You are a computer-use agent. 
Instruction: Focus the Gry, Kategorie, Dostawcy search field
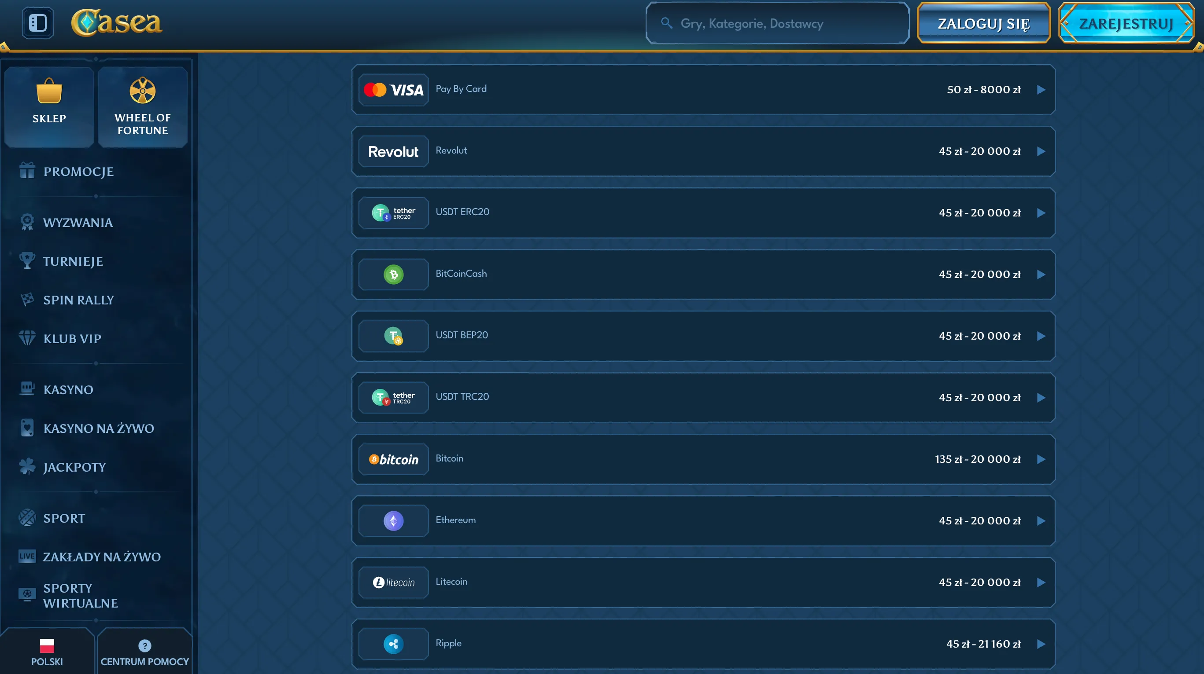(778, 23)
